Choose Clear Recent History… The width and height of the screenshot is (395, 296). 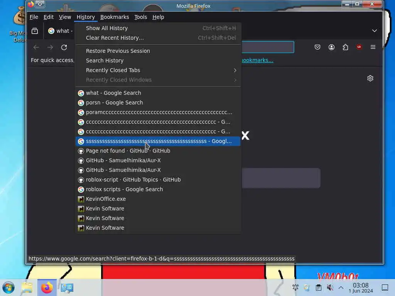[x=158, y=38]
